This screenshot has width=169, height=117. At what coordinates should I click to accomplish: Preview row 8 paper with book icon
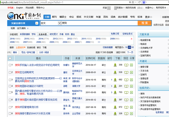coord(126,114)
